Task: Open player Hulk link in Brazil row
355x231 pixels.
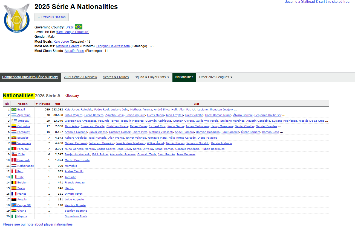Action: coord(174,109)
